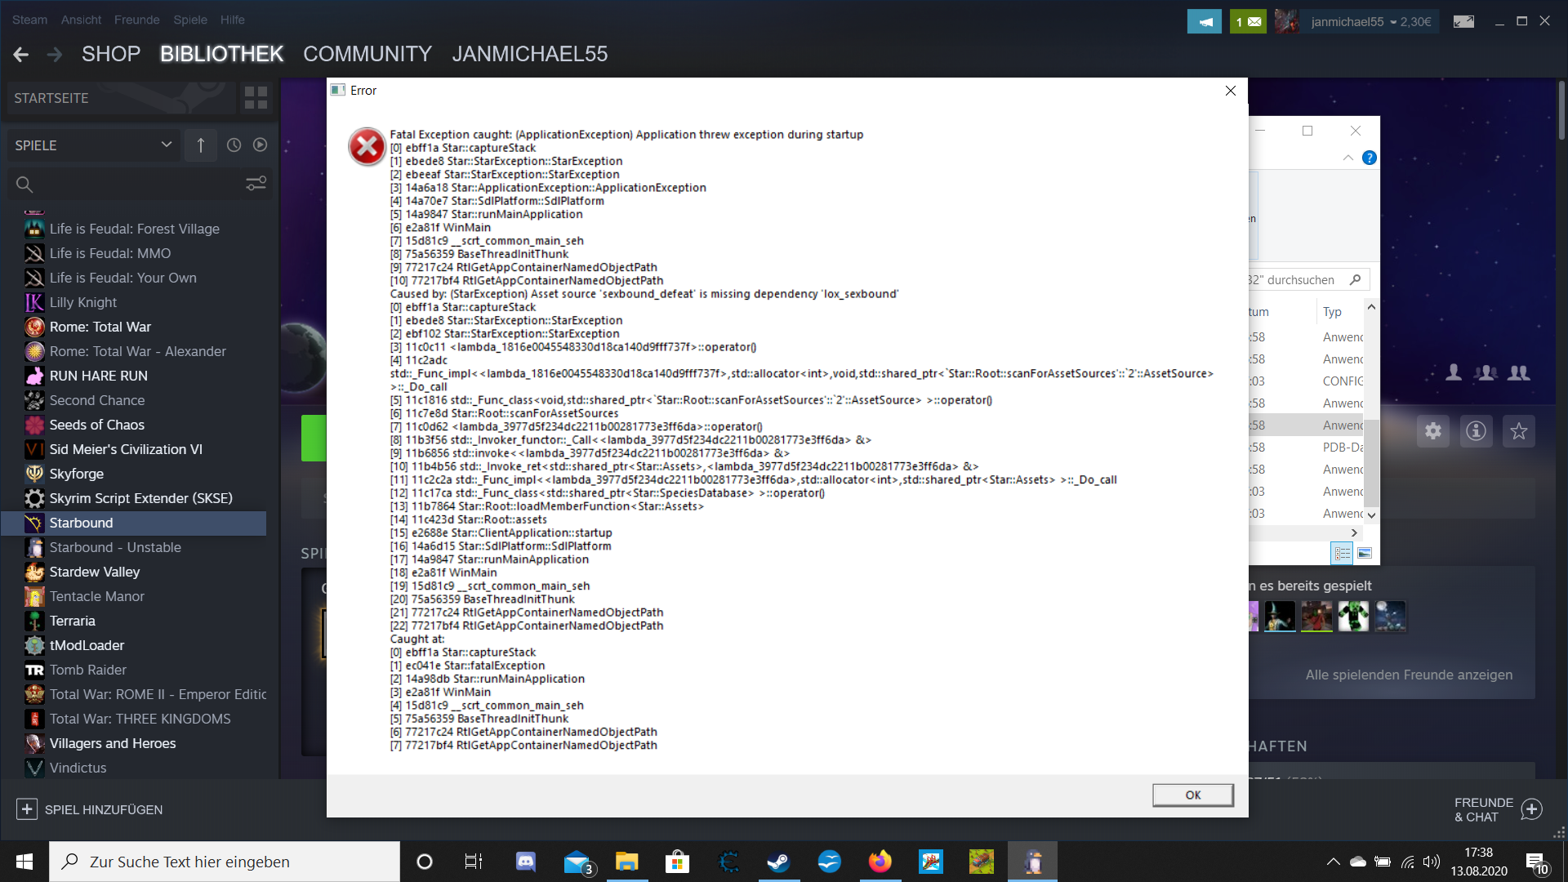This screenshot has height=882, width=1568.
Task: Sort library with the up arrow
Action: (x=201, y=145)
